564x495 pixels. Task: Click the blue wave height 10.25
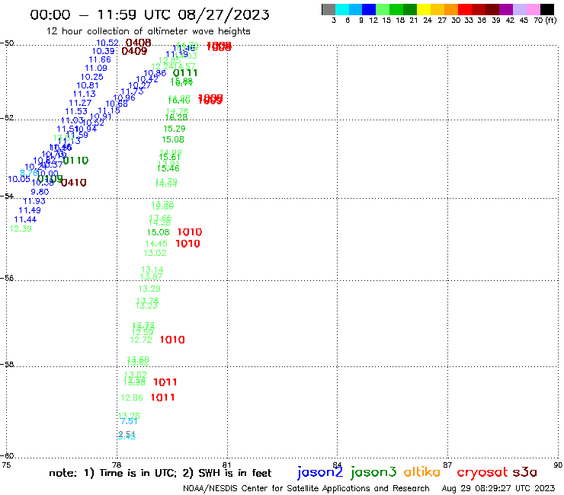pos(91,77)
